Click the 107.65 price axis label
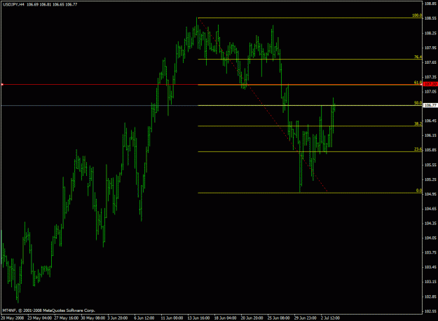 (430, 62)
